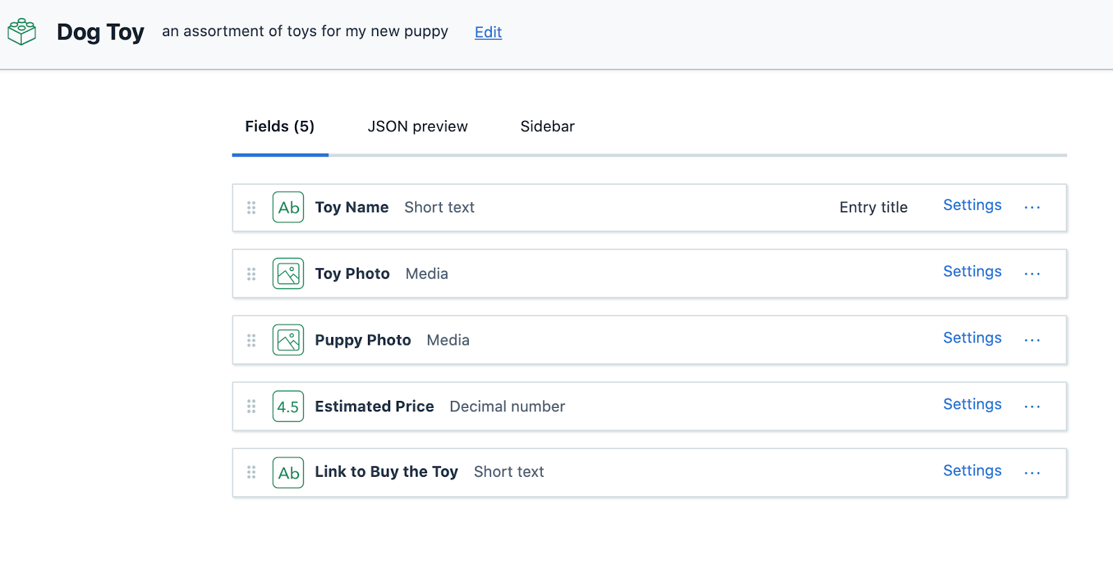1113x565 pixels.
Task: Open more options menu for Link to Buy the Toy
Action: click(x=1032, y=473)
